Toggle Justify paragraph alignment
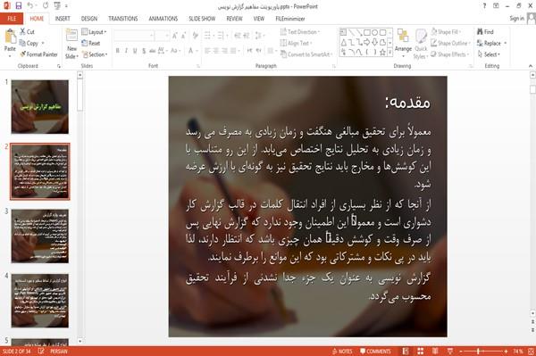 tap(233, 51)
